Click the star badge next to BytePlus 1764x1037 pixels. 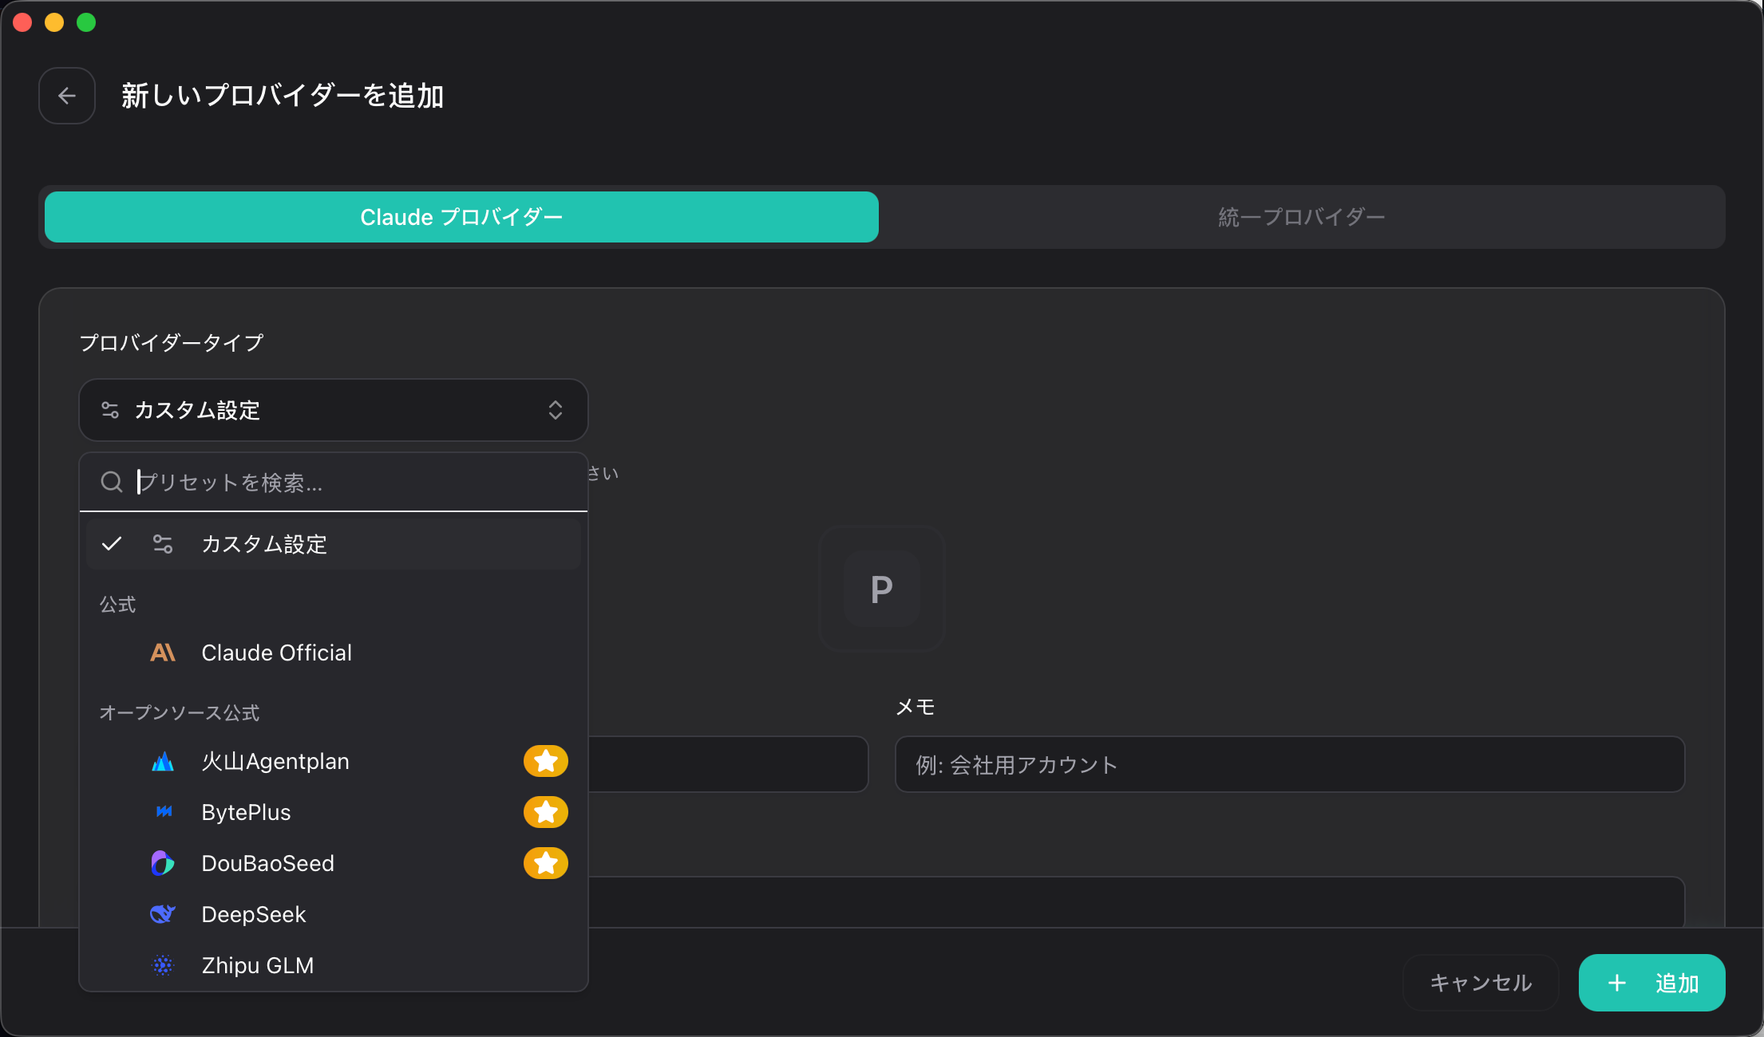546,812
